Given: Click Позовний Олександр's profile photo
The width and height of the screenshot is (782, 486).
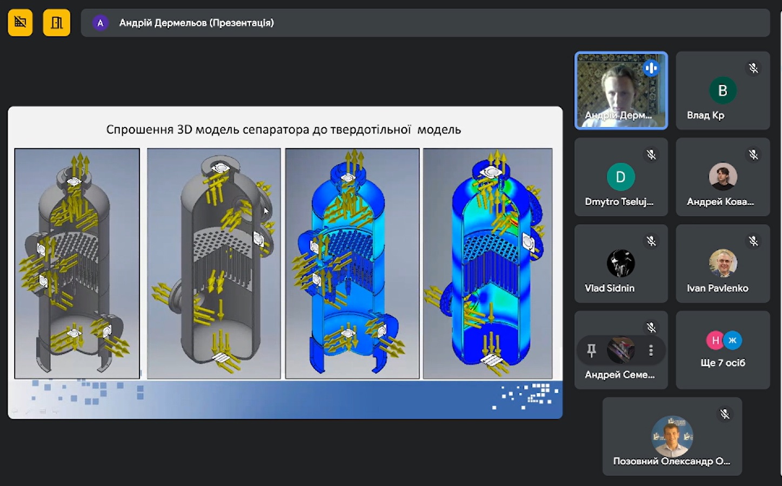Looking at the screenshot, I should pos(672,436).
